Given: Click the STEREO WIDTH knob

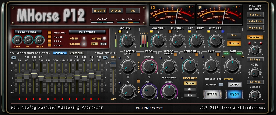Looking at the screenshot, I should (169, 67).
